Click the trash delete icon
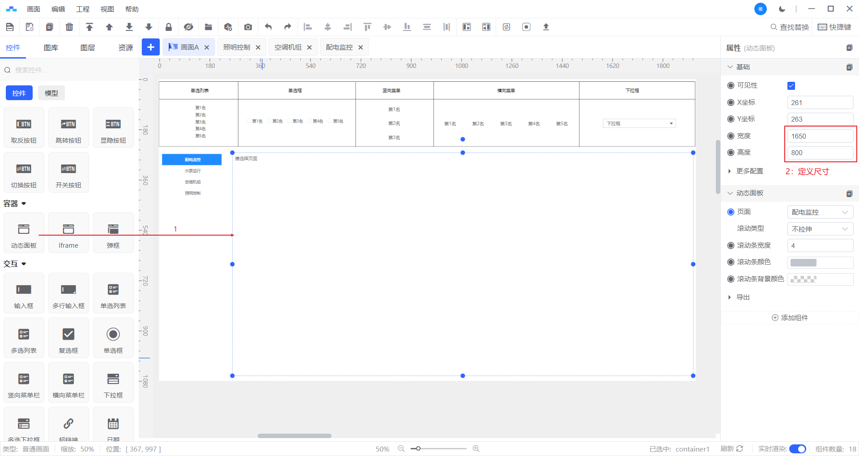Screen dimensions: 859x456 point(69,27)
